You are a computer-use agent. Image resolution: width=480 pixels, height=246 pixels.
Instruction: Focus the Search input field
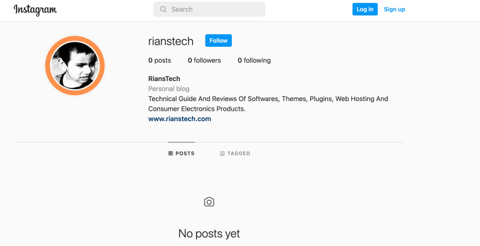coord(209,10)
